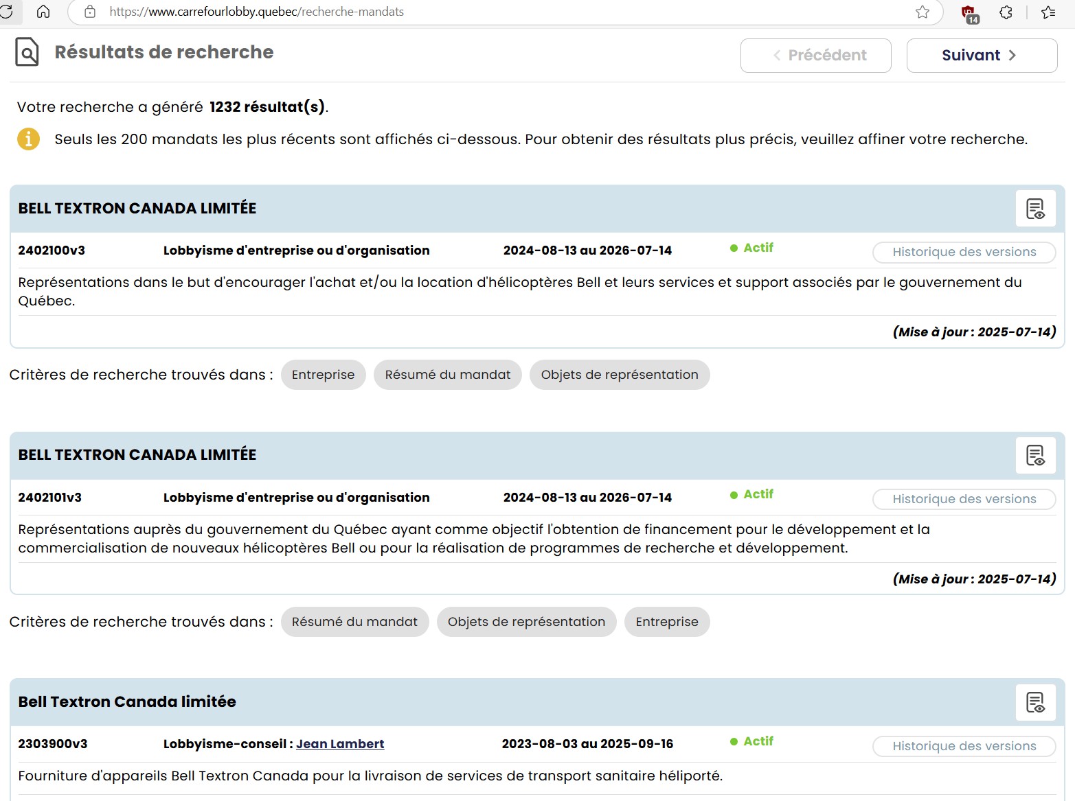This screenshot has width=1075, height=801.
Task: Click the first BELL TEXTRON CANADA LIMITÉE heading
Action: pyautogui.click(x=137, y=209)
